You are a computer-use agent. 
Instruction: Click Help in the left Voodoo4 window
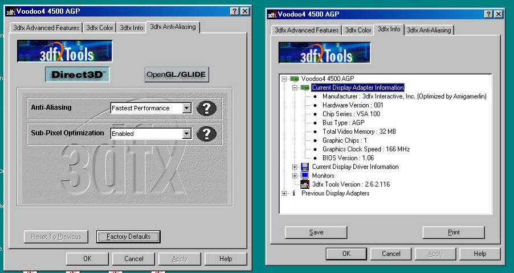226,259
